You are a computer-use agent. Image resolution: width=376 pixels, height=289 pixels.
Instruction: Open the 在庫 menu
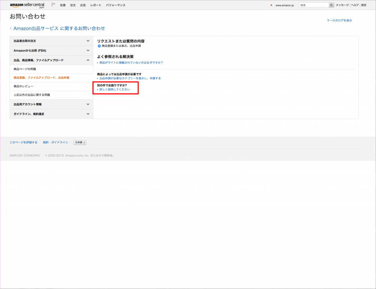click(x=63, y=5)
